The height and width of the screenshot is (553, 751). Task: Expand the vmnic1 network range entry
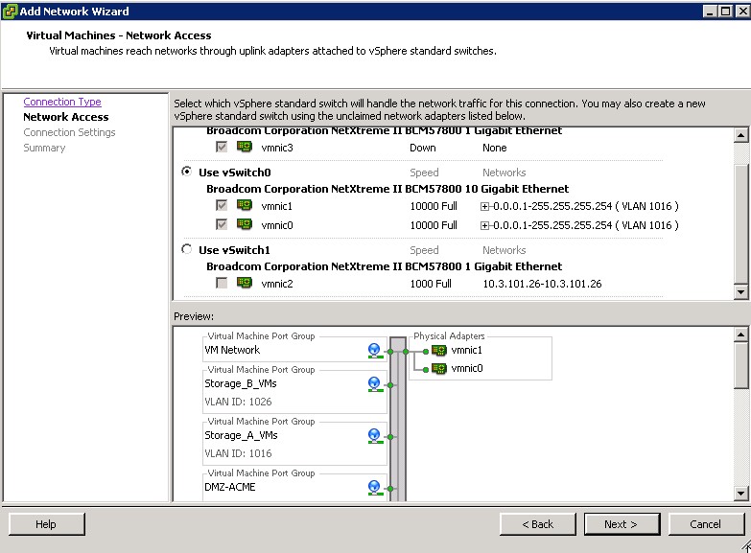tap(485, 206)
